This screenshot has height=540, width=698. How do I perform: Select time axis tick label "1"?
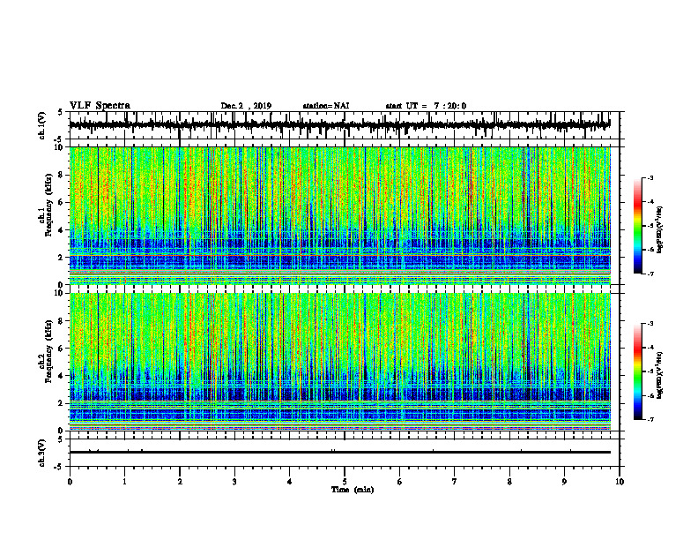coord(124,482)
